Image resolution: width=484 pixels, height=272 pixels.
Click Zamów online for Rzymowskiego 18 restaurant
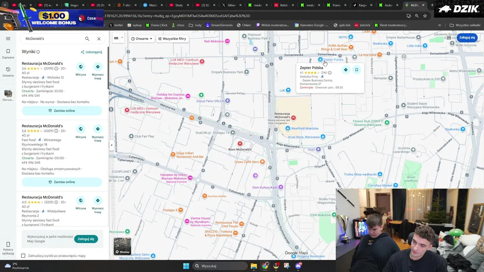pos(62,182)
